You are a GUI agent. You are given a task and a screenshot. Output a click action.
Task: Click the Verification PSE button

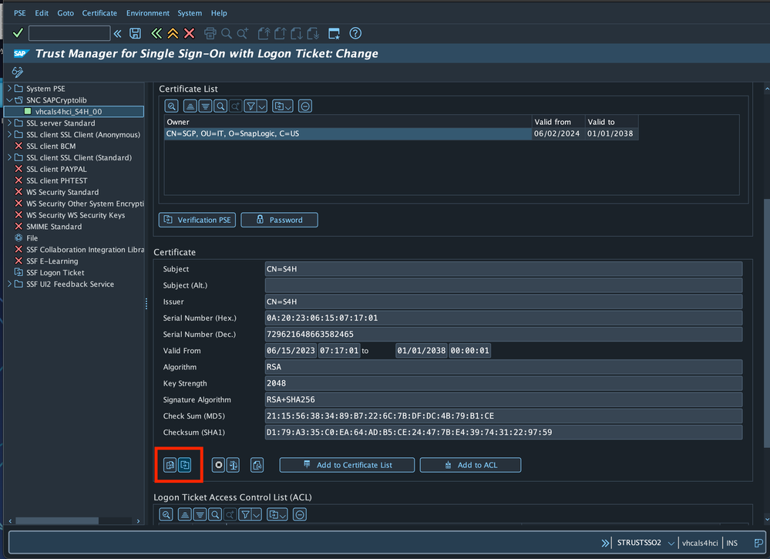coord(197,220)
